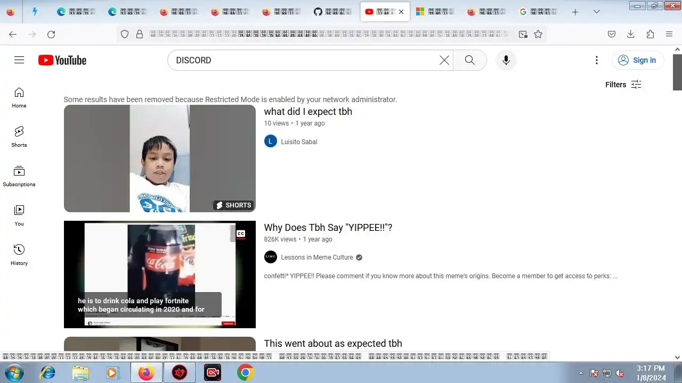682x383 pixels.
Task: Open Firefox taskbar button
Action: point(147,373)
